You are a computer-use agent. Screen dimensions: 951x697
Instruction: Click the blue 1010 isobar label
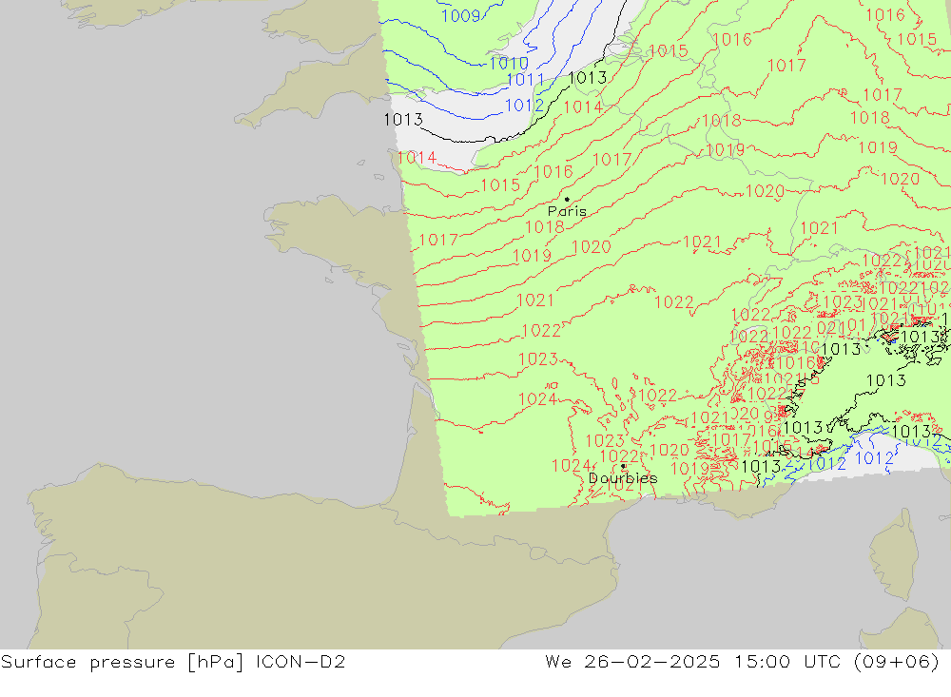tap(509, 63)
